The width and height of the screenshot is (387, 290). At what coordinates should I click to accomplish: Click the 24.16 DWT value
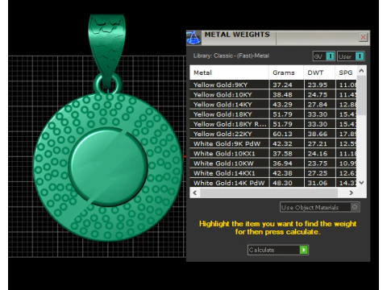(x=318, y=153)
